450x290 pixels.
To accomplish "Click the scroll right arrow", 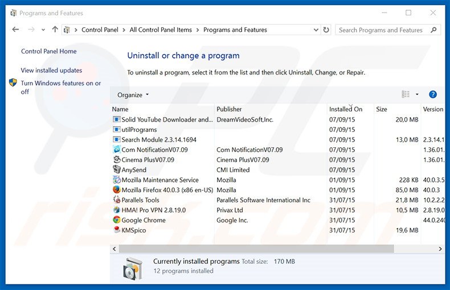I will [440, 248].
